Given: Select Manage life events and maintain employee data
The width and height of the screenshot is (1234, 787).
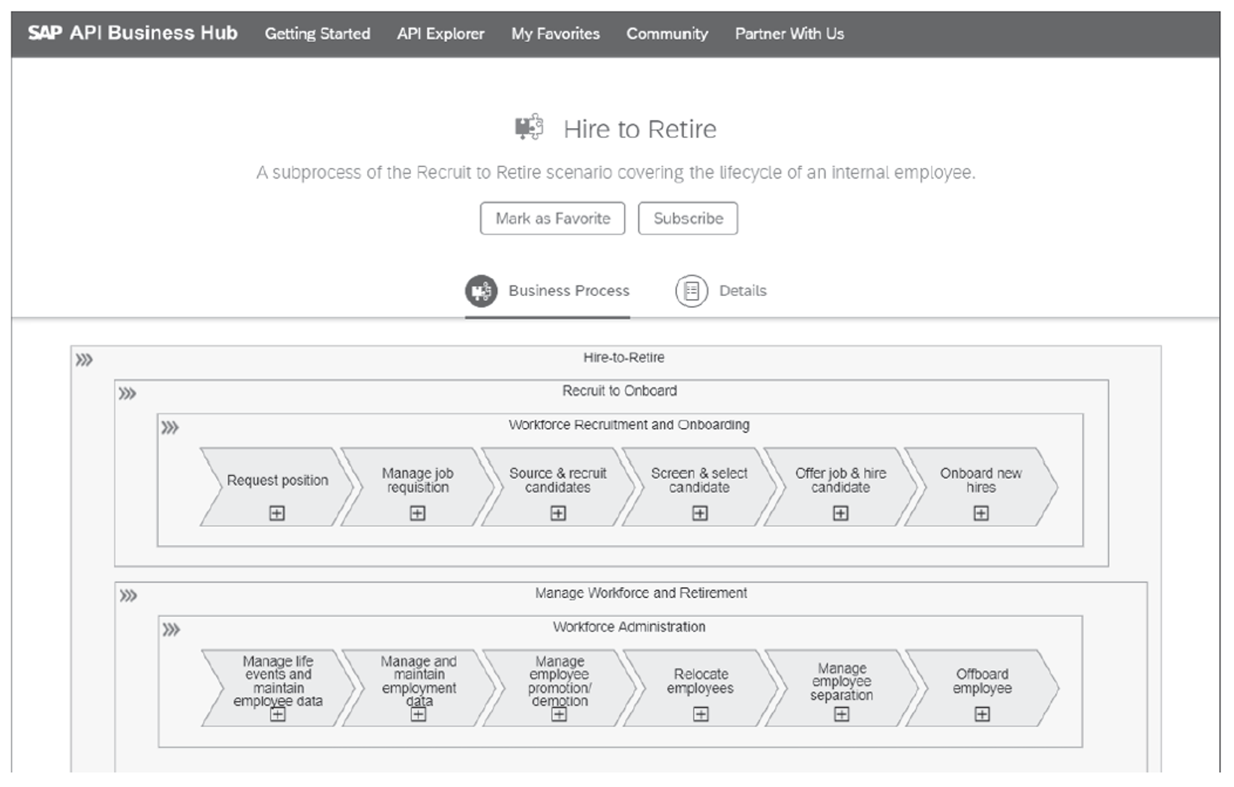Looking at the screenshot, I should [x=278, y=681].
